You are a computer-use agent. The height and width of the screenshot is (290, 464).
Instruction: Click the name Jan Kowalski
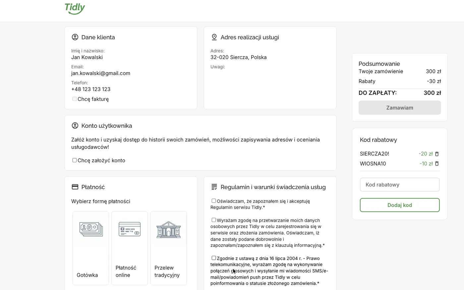[x=87, y=57]
